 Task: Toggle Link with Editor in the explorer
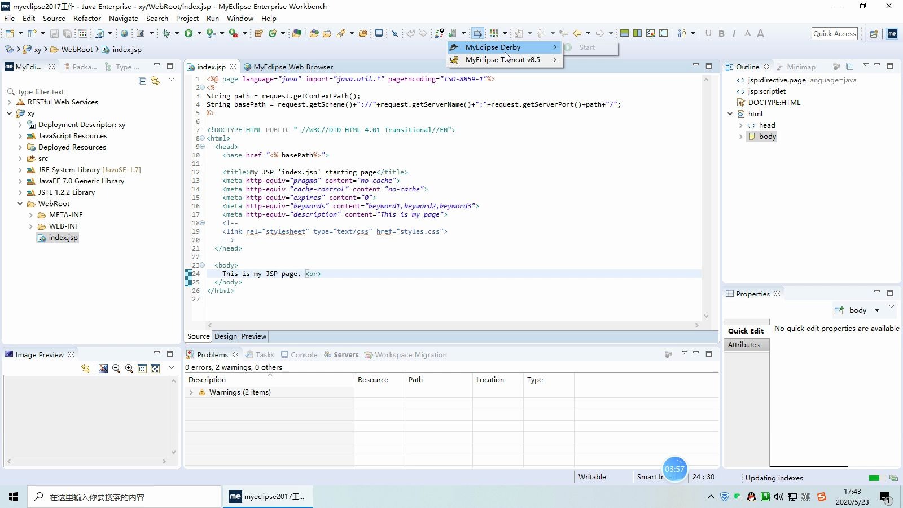click(x=155, y=81)
